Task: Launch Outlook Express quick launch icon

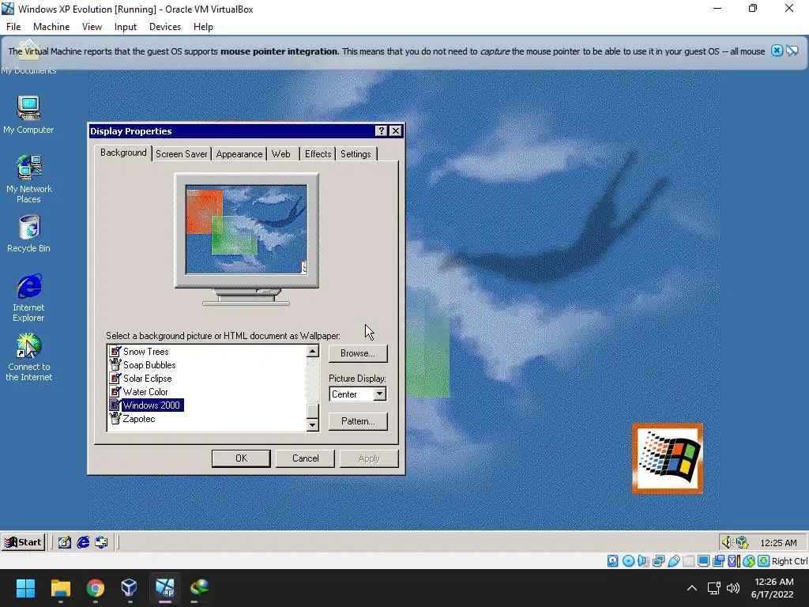Action: [x=101, y=542]
